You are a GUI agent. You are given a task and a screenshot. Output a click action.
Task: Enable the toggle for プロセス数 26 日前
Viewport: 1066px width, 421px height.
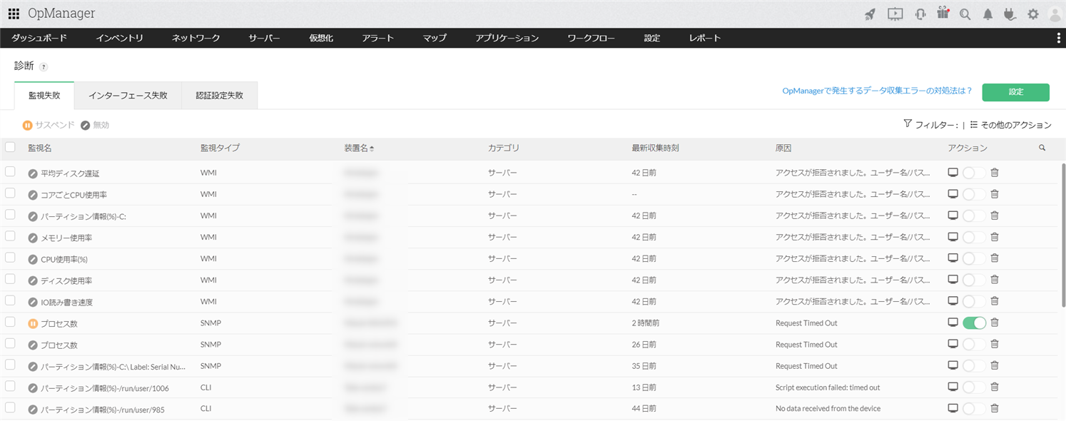coord(974,344)
